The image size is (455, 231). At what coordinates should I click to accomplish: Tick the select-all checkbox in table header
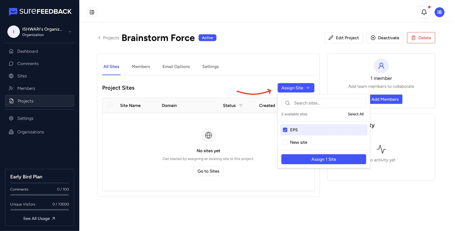coord(110,105)
